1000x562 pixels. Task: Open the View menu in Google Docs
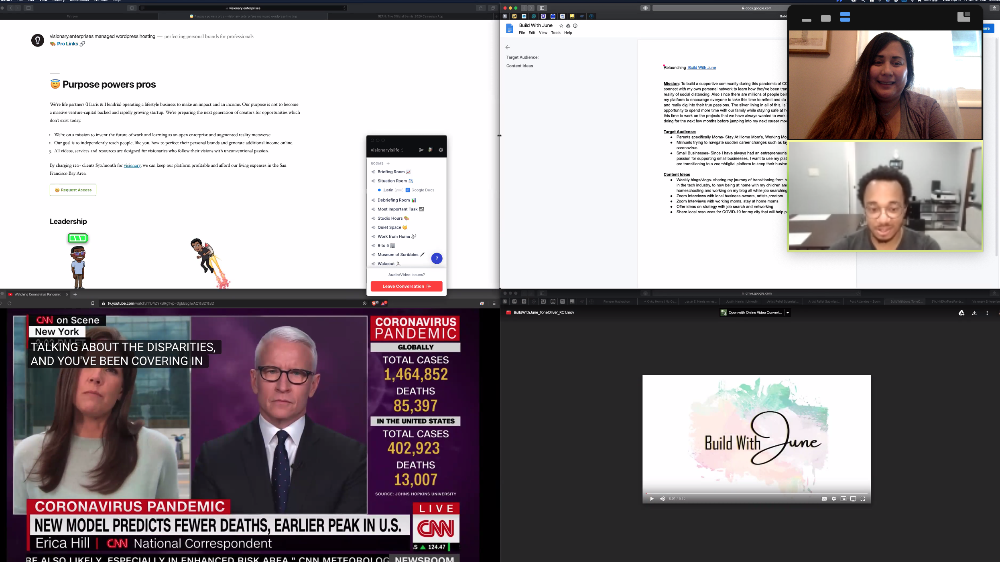tap(543, 33)
